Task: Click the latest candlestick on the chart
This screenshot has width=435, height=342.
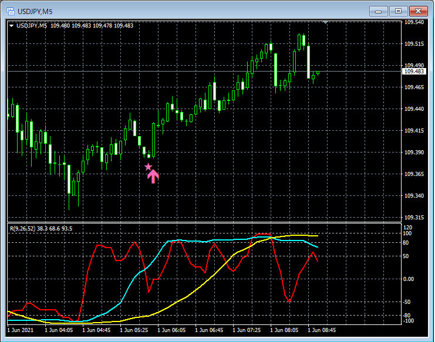Action: [x=318, y=73]
